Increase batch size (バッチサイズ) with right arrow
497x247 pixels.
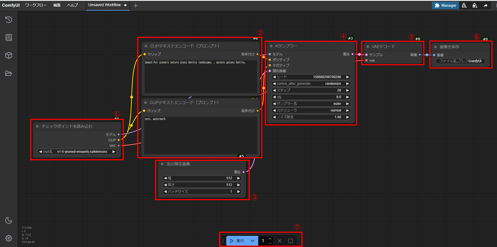239,192
